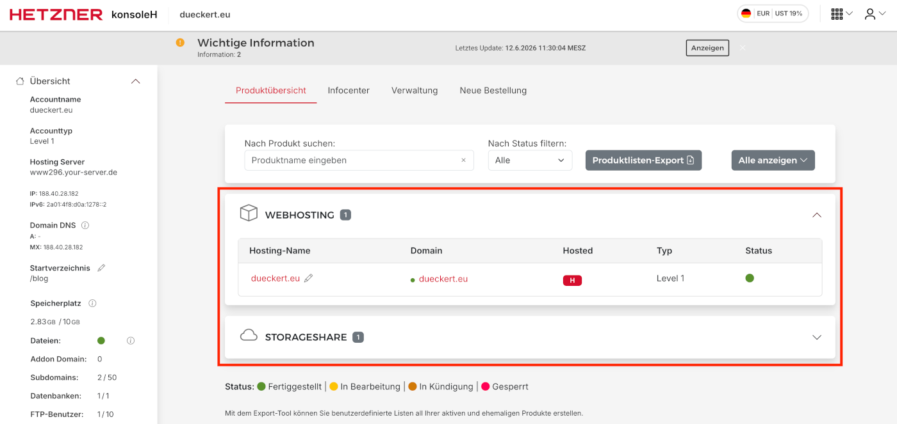Click the orange warning icon beside Wichtige Information
The image size is (897, 424).
tap(180, 43)
